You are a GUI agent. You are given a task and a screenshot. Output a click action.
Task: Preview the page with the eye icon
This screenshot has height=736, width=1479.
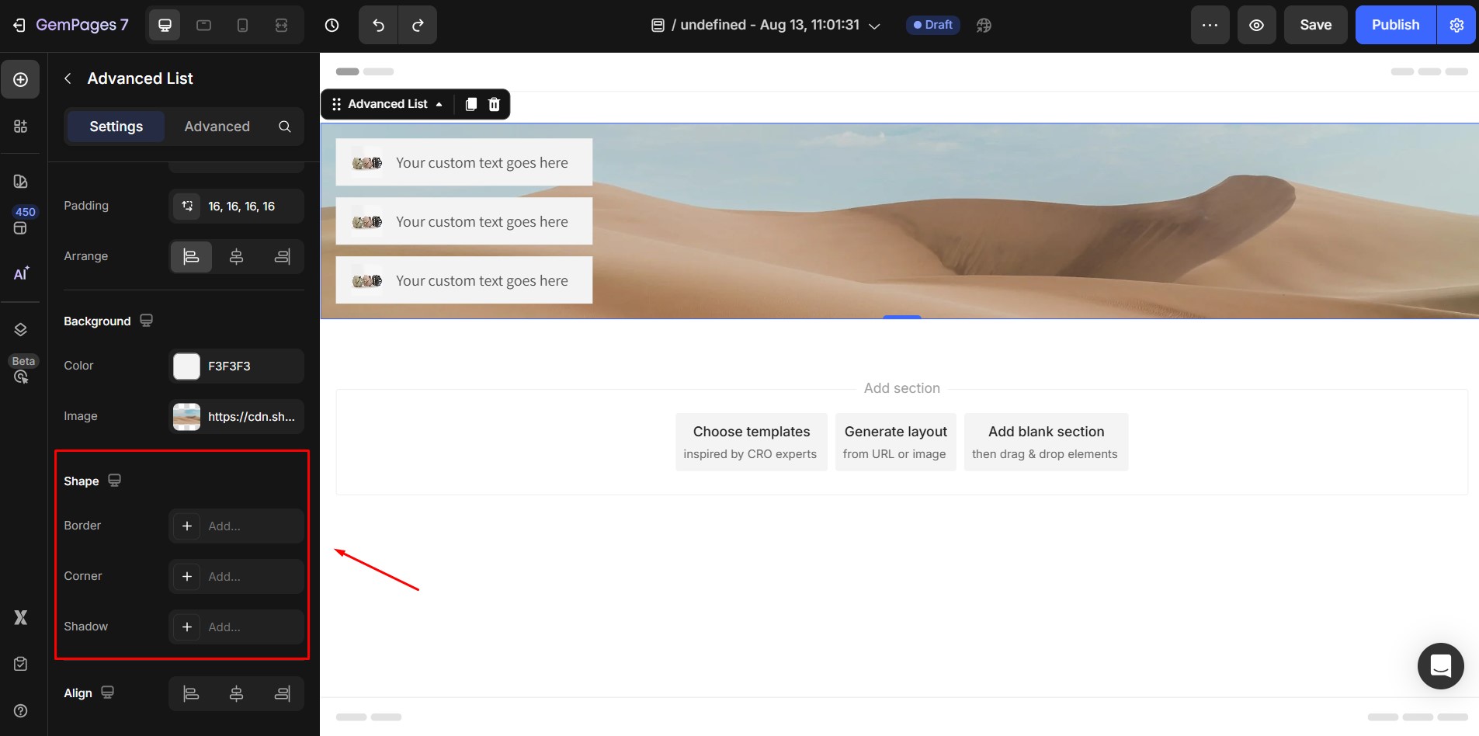(1256, 26)
